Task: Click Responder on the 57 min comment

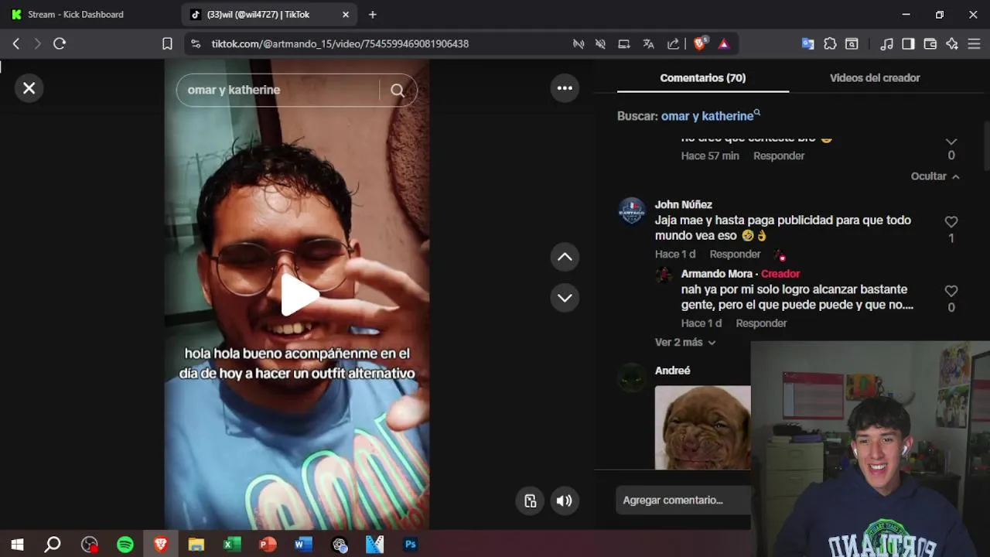Action: pyautogui.click(x=779, y=155)
